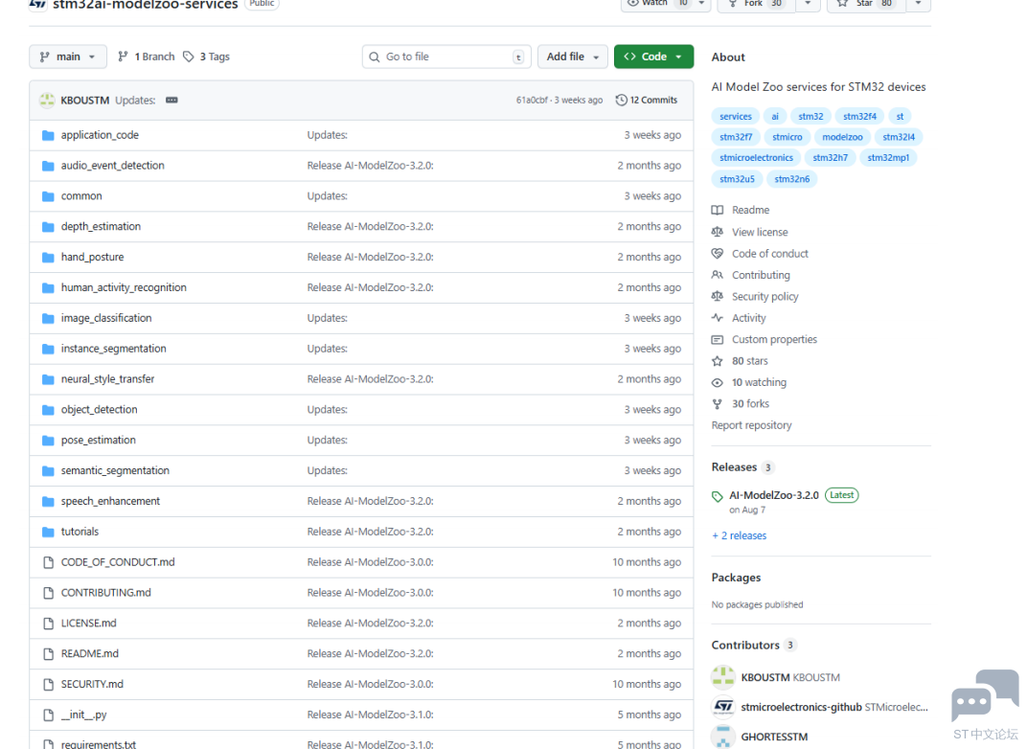Open Report repository link

coord(751,425)
